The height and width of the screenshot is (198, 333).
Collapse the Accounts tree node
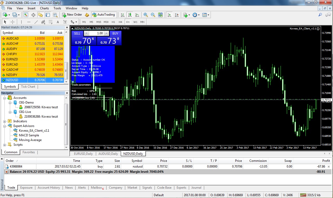[x=5, y=98]
